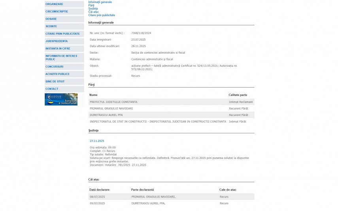Screen dimensions: 338x211
Task: Click the Căi atac top link
Action: (x=93, y=12)
